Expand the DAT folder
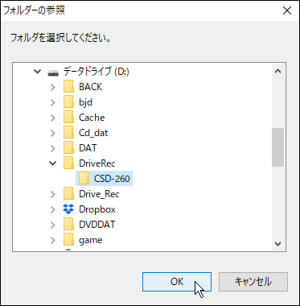Viewport: 300px width, 306px height. (53, 148)
